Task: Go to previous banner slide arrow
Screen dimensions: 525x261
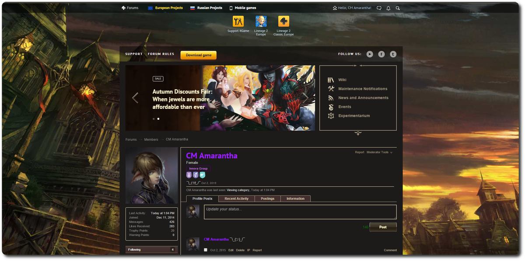Action: [x=135, y=98]
